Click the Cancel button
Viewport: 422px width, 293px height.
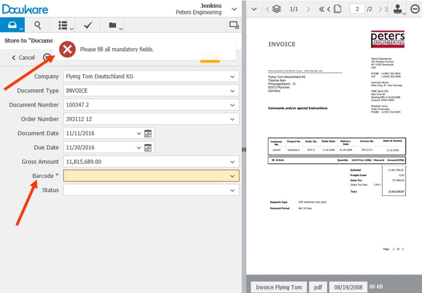click(x=23, y=57)
